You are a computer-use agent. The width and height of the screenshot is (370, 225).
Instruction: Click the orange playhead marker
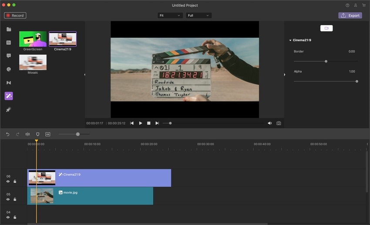coord(36,141)
